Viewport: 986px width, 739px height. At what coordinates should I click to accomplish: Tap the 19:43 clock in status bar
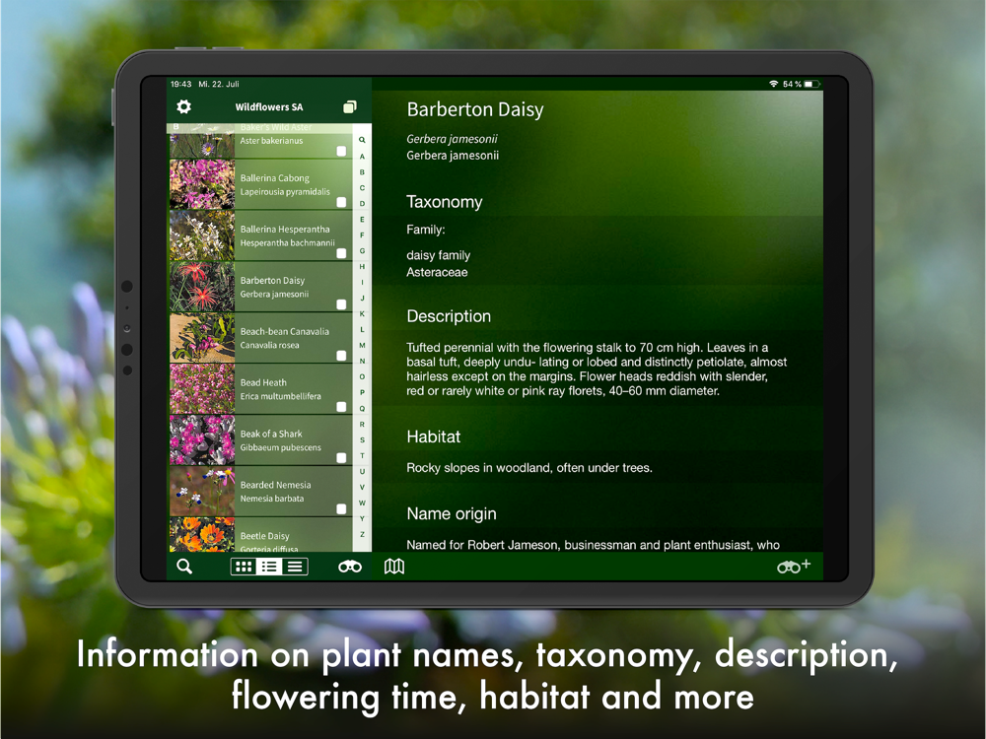(181, 84)
